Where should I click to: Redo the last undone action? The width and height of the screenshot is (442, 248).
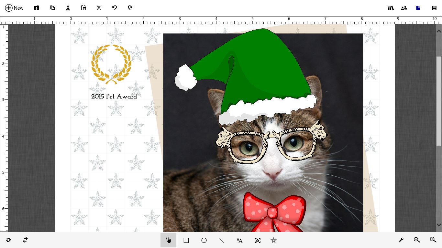[x=130, y=8]
